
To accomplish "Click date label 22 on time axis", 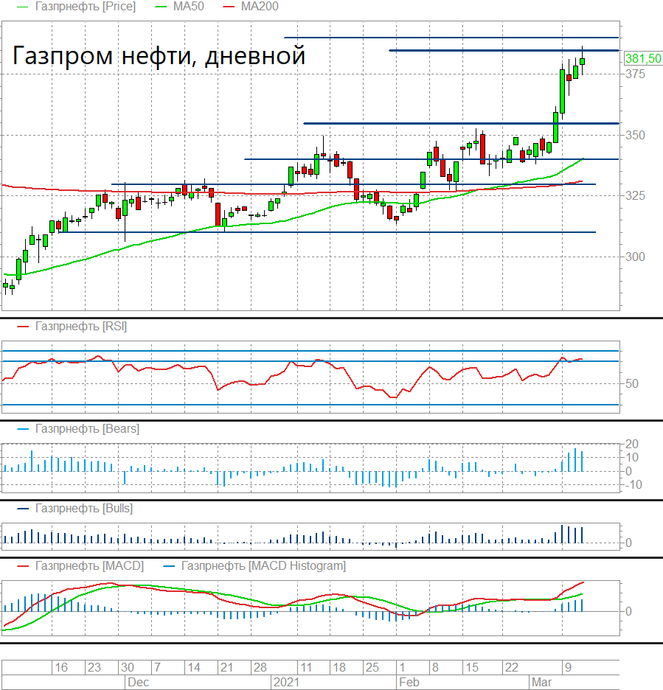I will click(x=512, y=668).
